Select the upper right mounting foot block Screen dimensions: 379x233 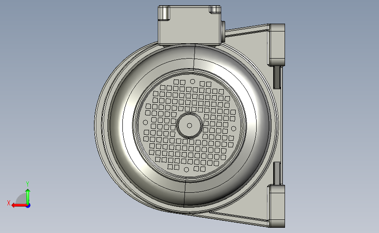pos(276,45)
